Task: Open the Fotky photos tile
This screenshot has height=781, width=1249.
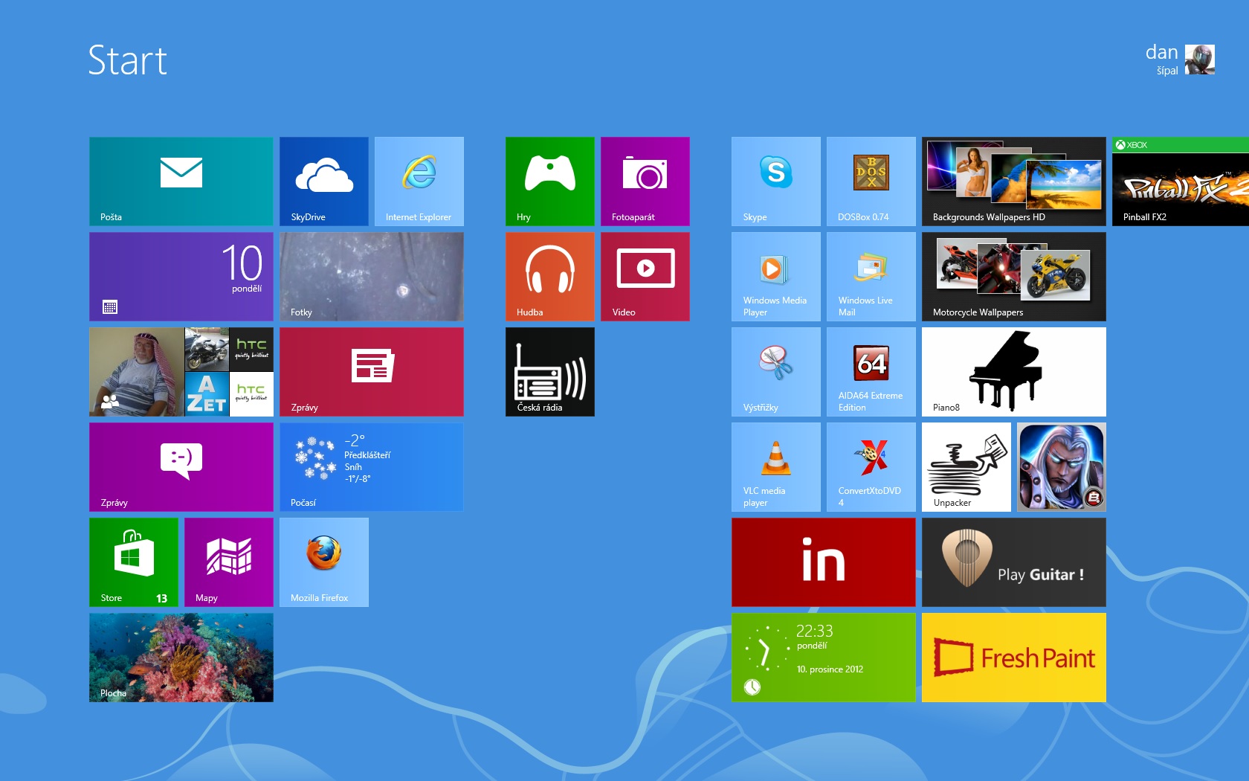Action: pyautogui.click(x=372, y=277)
